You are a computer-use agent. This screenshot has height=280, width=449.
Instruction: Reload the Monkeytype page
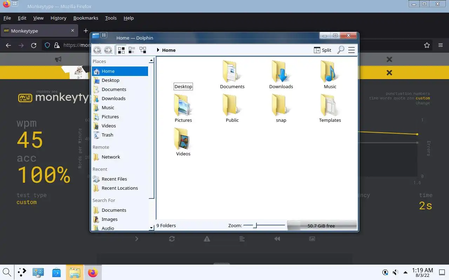(34, 45)
